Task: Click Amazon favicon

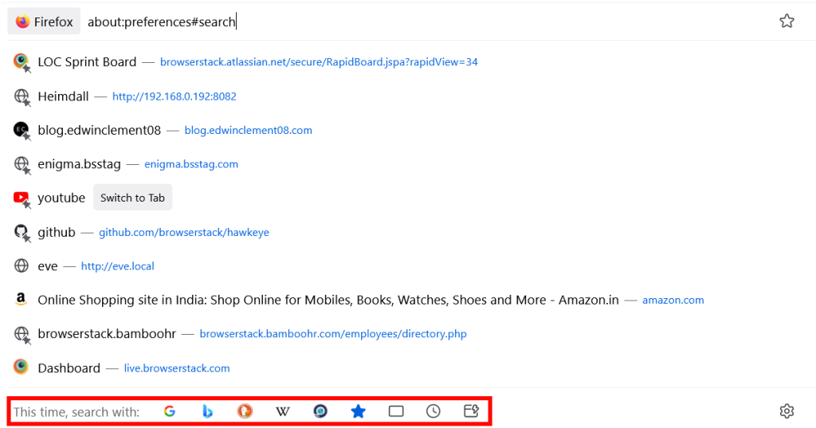Action: [x=21, y=300]
